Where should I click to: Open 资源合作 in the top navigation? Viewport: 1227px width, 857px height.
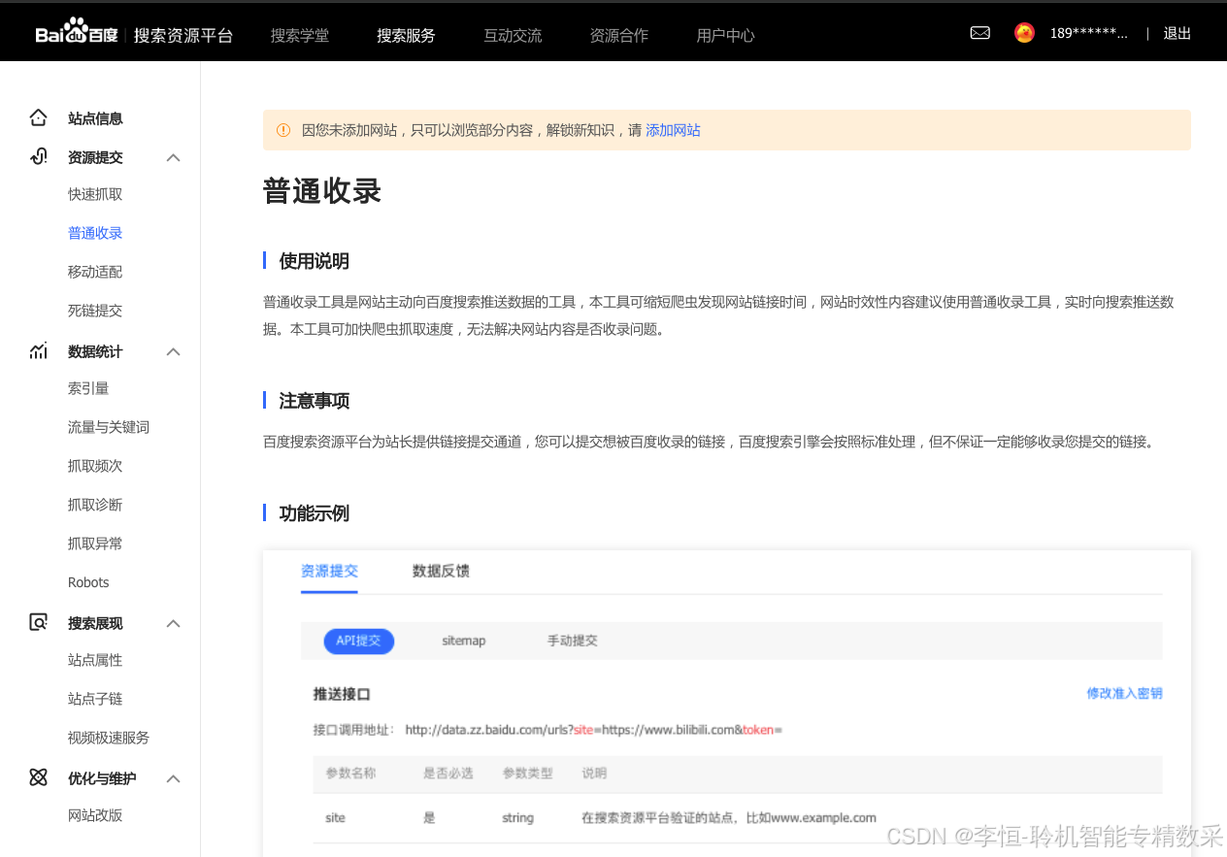point(618,36)
